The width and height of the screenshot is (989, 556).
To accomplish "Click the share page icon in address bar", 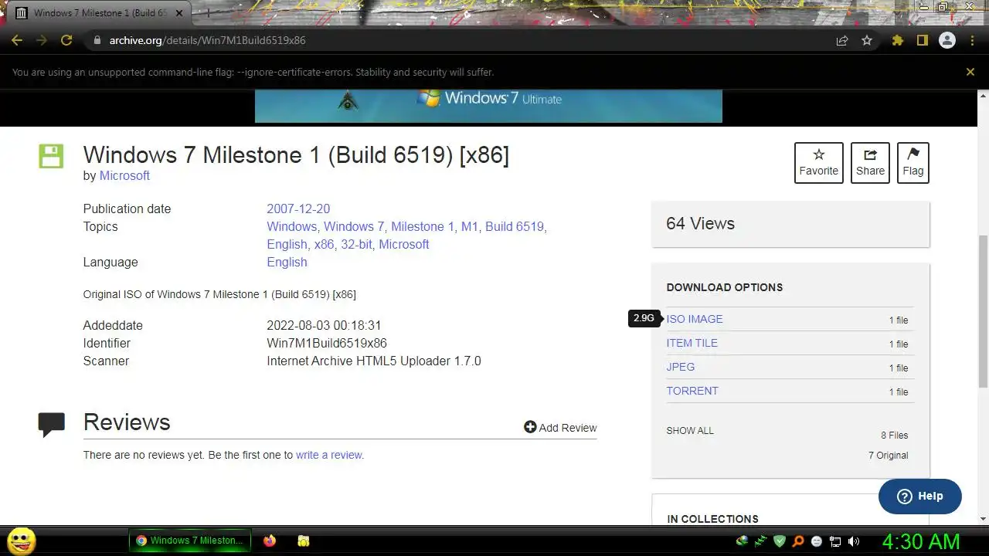I will point(842,40).
